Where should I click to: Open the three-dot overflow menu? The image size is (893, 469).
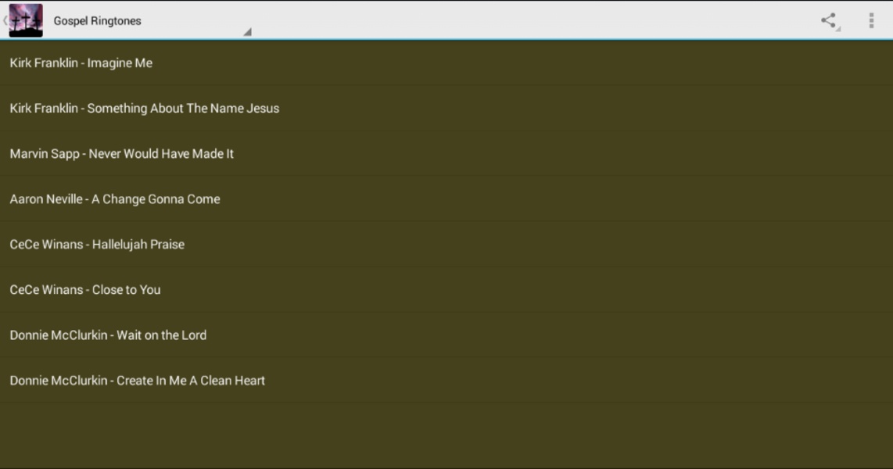tap(871, 20)
